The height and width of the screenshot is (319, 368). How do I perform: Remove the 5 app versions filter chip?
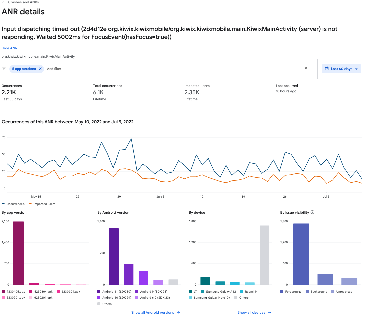[40, 69]
